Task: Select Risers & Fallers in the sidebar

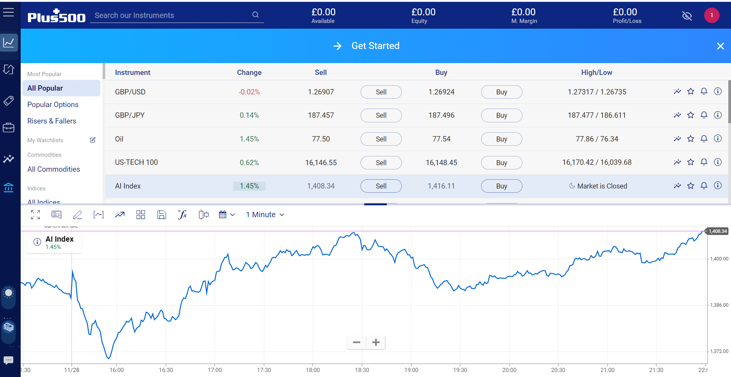Action: [51, 121]
